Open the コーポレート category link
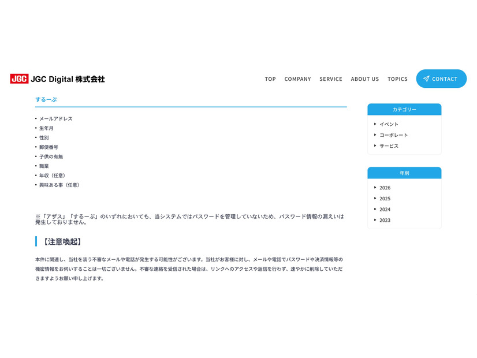 tap(393, 135)
